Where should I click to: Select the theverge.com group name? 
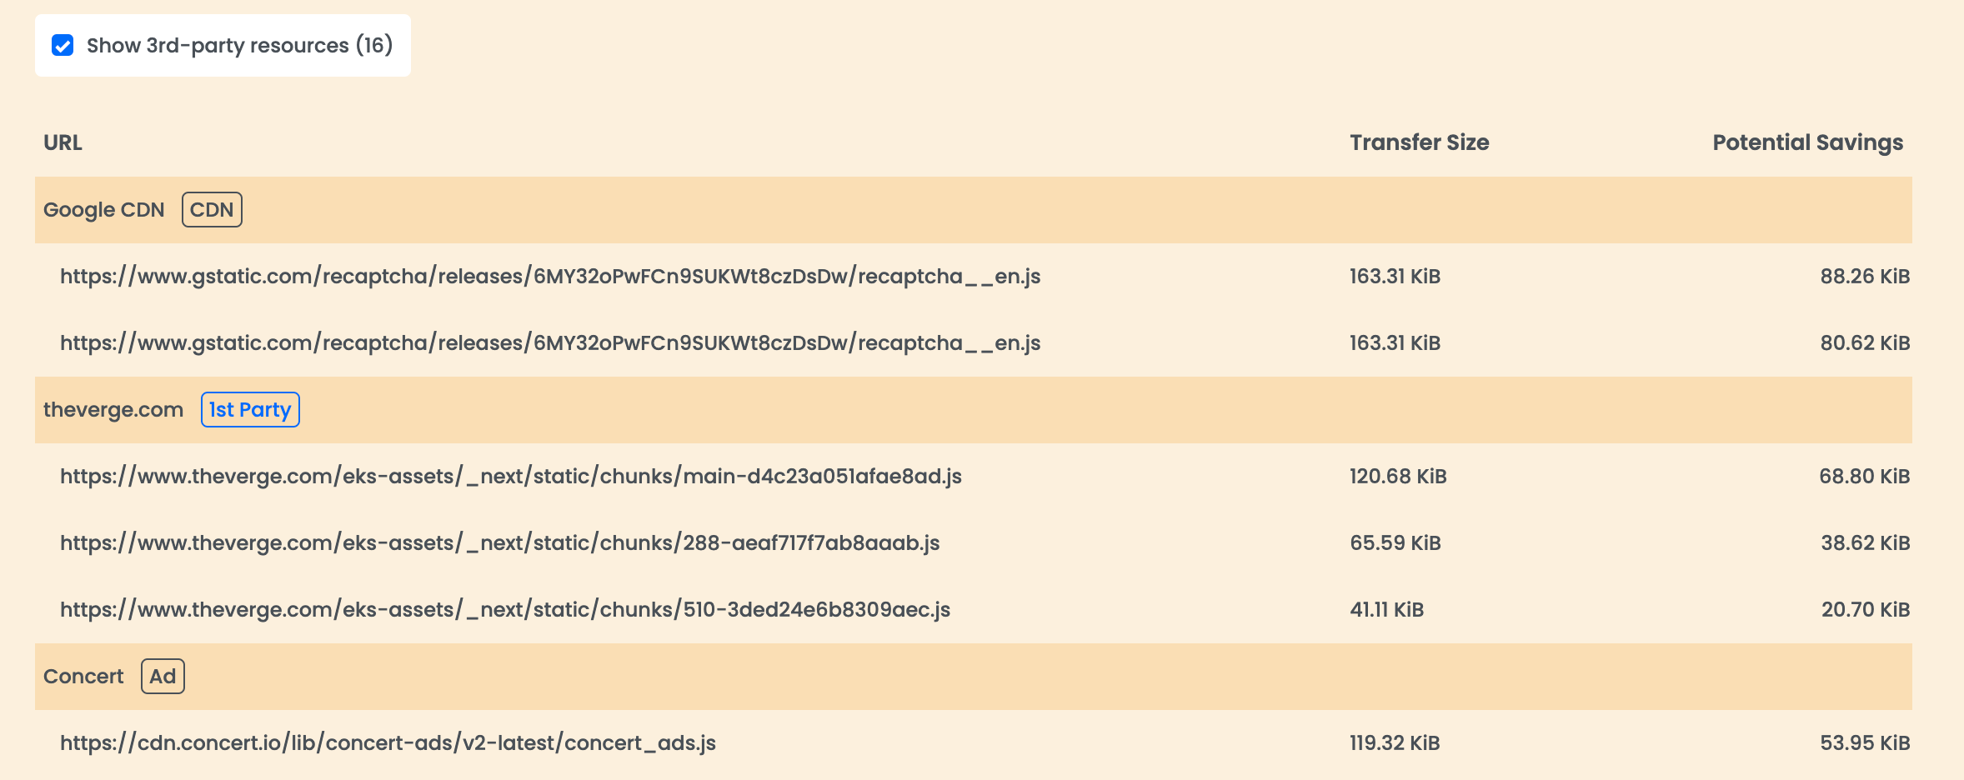(x=113, y=410)
